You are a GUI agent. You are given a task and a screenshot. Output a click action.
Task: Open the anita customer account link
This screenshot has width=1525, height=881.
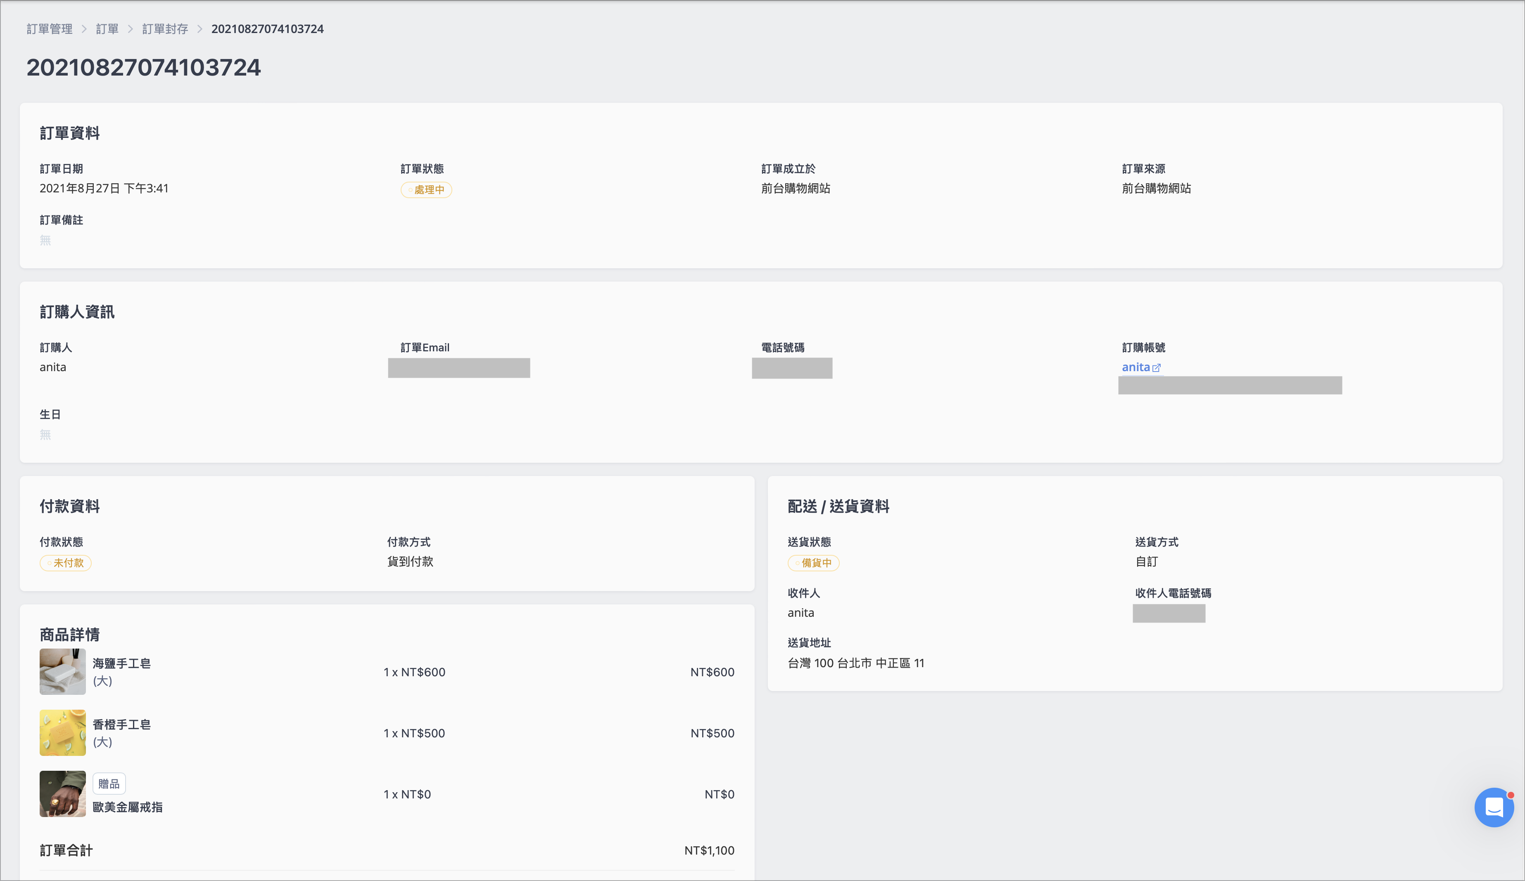pos(1135,367)
